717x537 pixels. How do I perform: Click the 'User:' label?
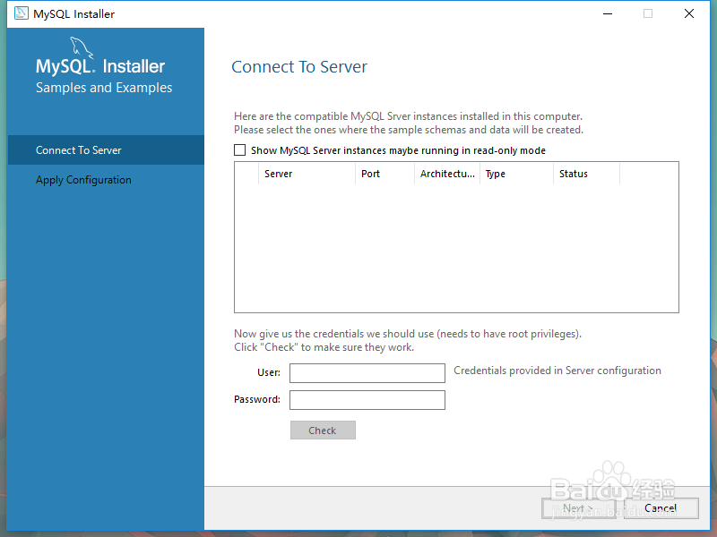(x=269, y=372)
